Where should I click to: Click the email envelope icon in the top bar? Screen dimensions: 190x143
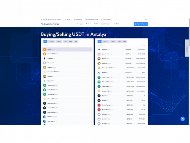tap(86, 19)
